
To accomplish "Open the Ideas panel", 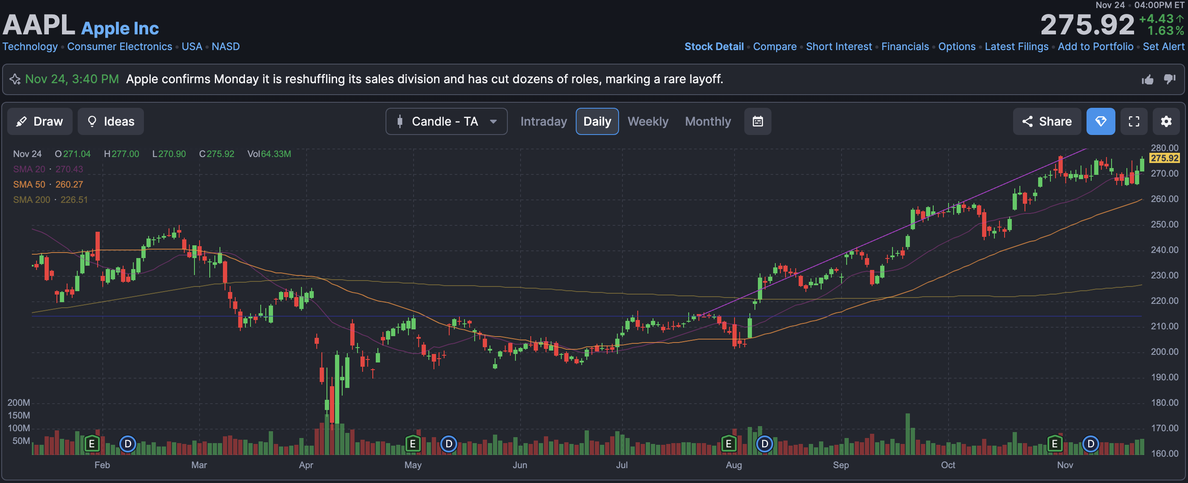I will tap(111, 121).
